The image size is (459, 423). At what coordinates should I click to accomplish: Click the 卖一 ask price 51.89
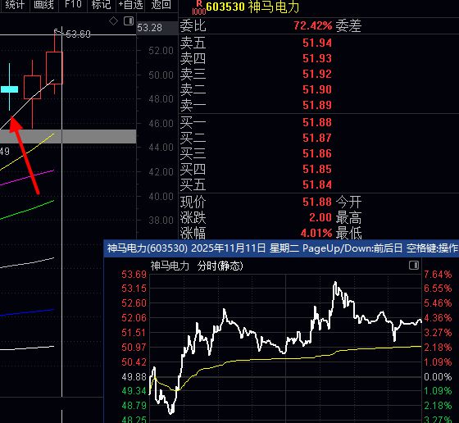(317, 105)
